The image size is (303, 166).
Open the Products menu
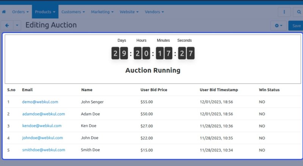pyautogui.click(x=45, y=12)
